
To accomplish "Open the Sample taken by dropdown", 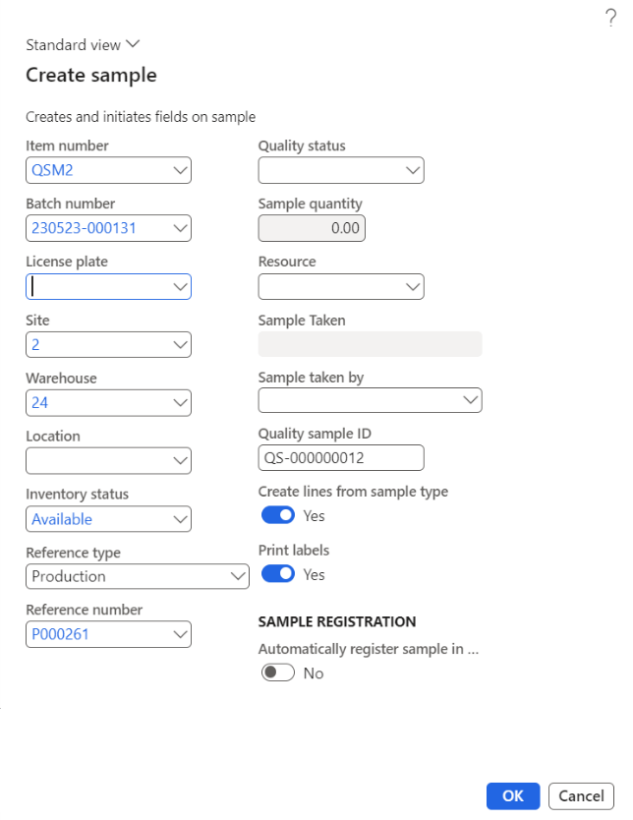I will point(471,399).
